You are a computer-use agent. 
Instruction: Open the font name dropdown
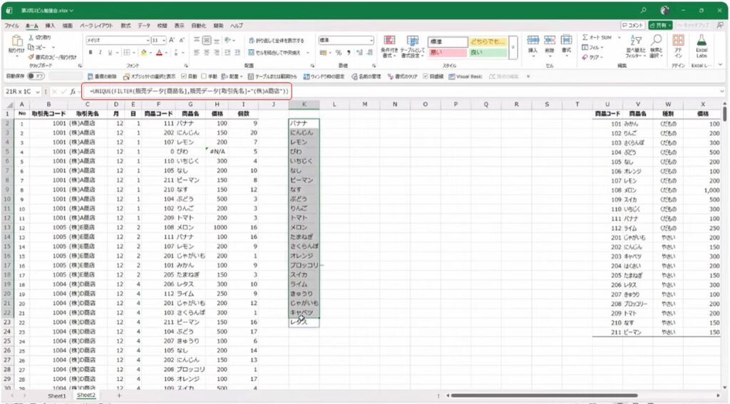148,41
